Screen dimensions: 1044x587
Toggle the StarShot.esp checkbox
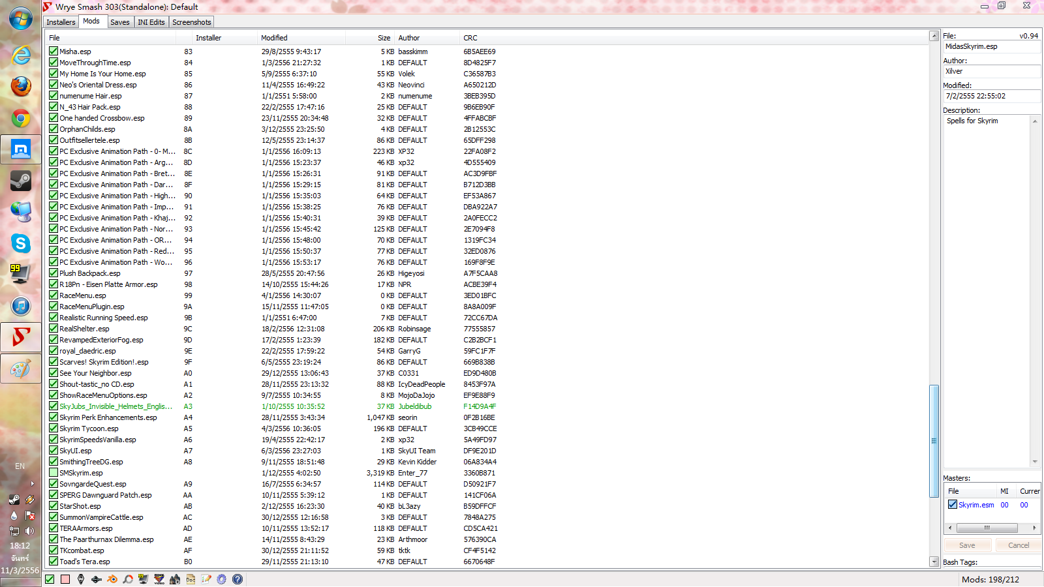54,505
